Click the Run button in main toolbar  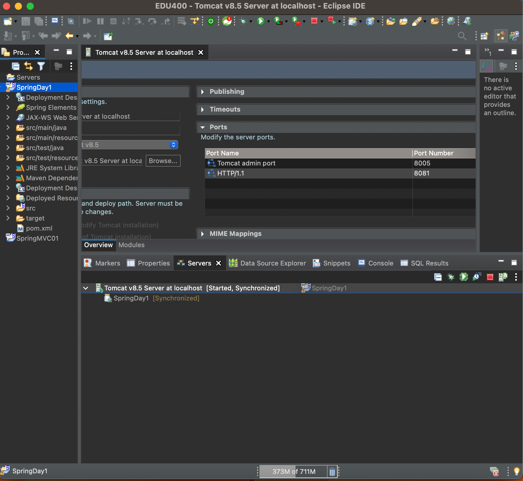coord(260,21)
